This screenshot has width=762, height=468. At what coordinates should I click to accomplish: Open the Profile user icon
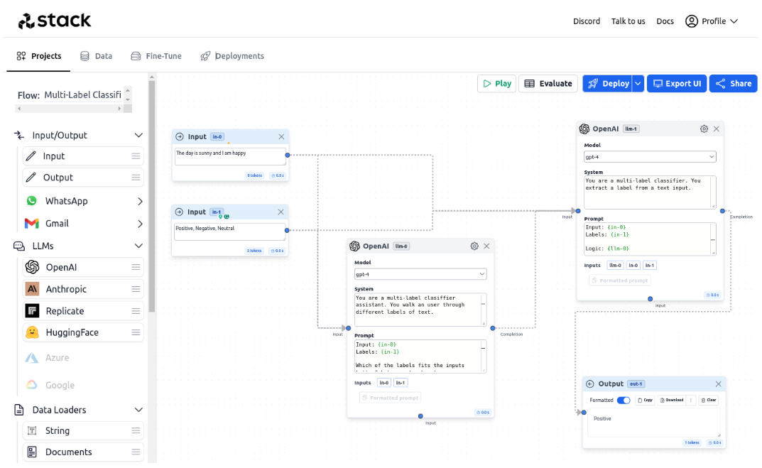coord(691,21)
